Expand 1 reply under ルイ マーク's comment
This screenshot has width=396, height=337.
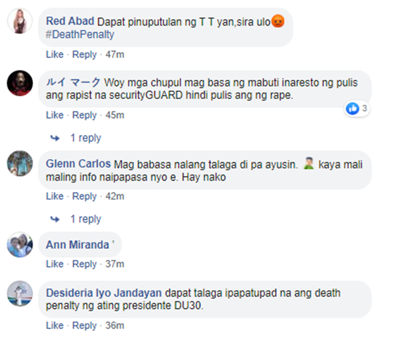[x=86, y=138]
